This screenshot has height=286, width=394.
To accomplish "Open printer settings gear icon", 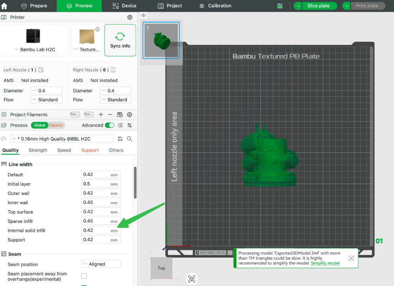I will [130, 17].
